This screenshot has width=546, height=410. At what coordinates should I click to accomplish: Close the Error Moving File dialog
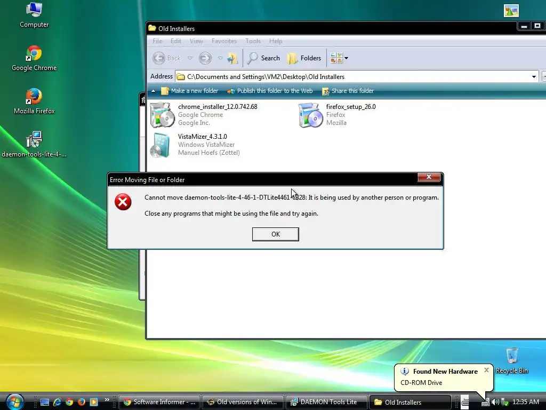point(429,177)
